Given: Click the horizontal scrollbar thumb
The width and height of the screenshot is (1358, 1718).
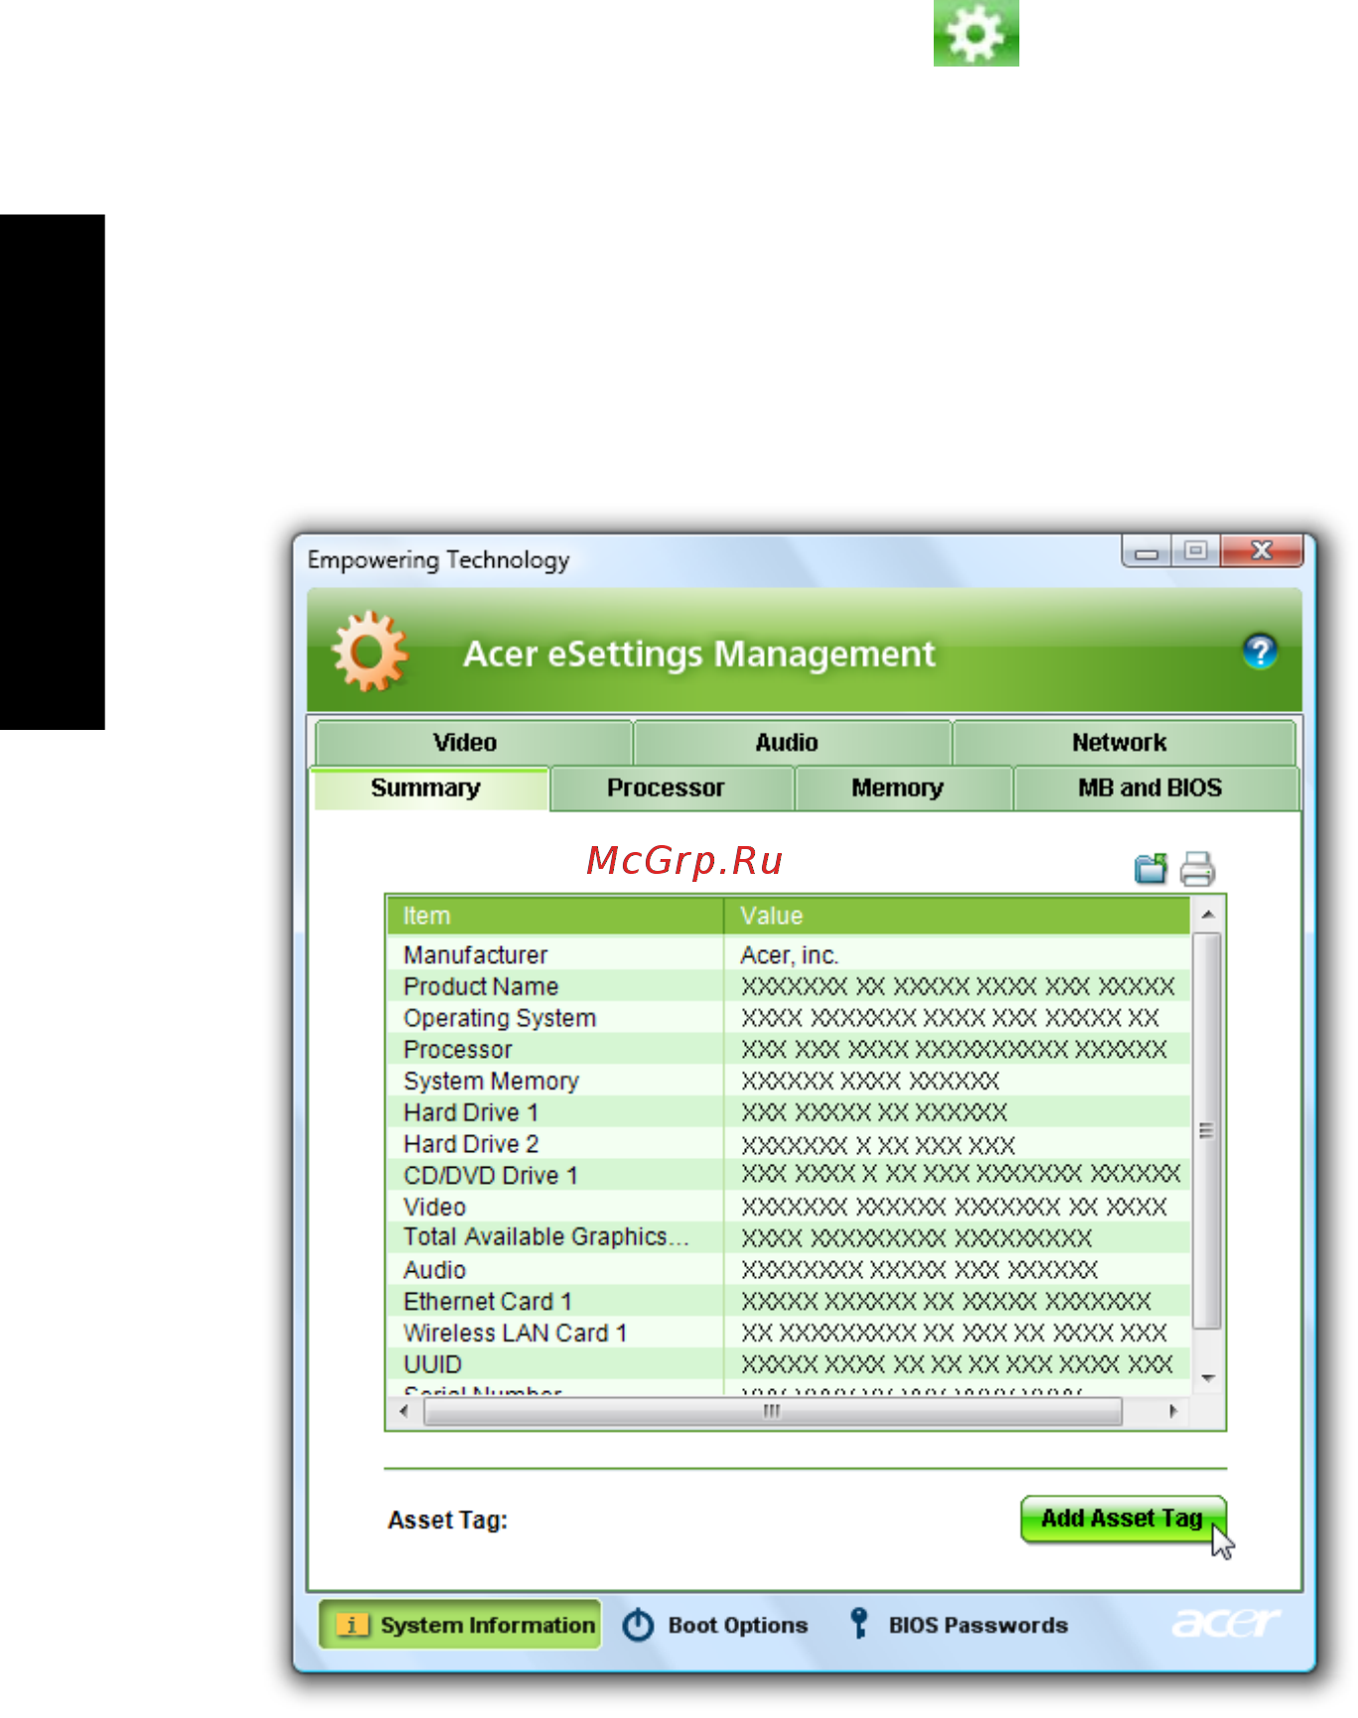Looking at the screenshot, I should (772, 1411).
